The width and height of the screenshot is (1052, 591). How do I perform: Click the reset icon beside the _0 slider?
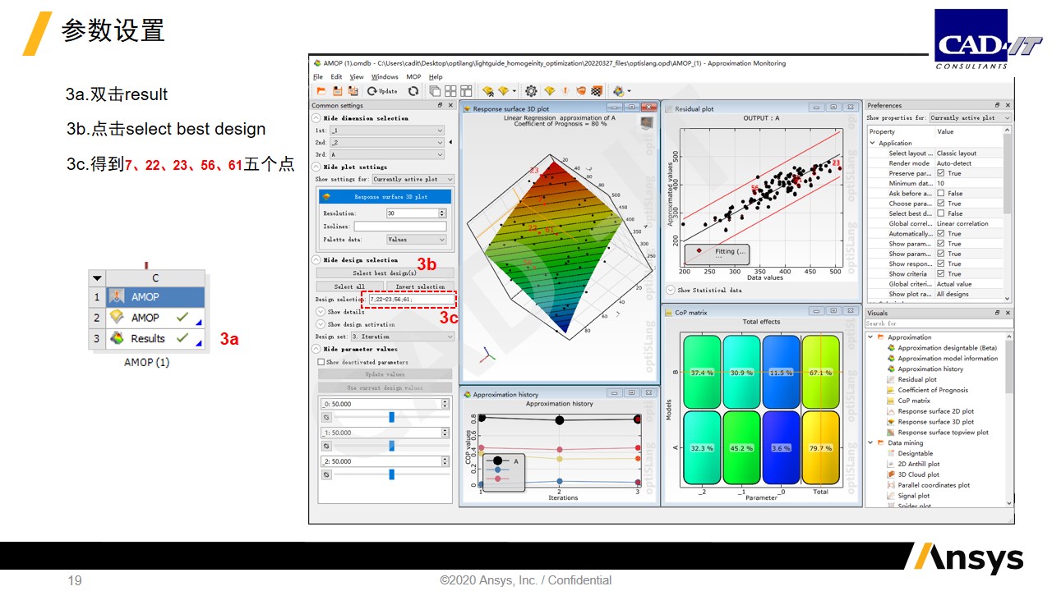(326, 417)
